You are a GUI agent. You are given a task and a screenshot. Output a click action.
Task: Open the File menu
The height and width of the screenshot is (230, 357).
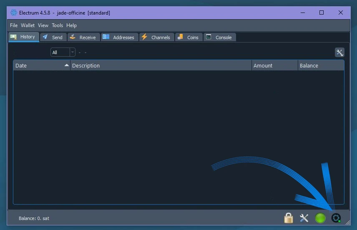(x=14, y=25)
